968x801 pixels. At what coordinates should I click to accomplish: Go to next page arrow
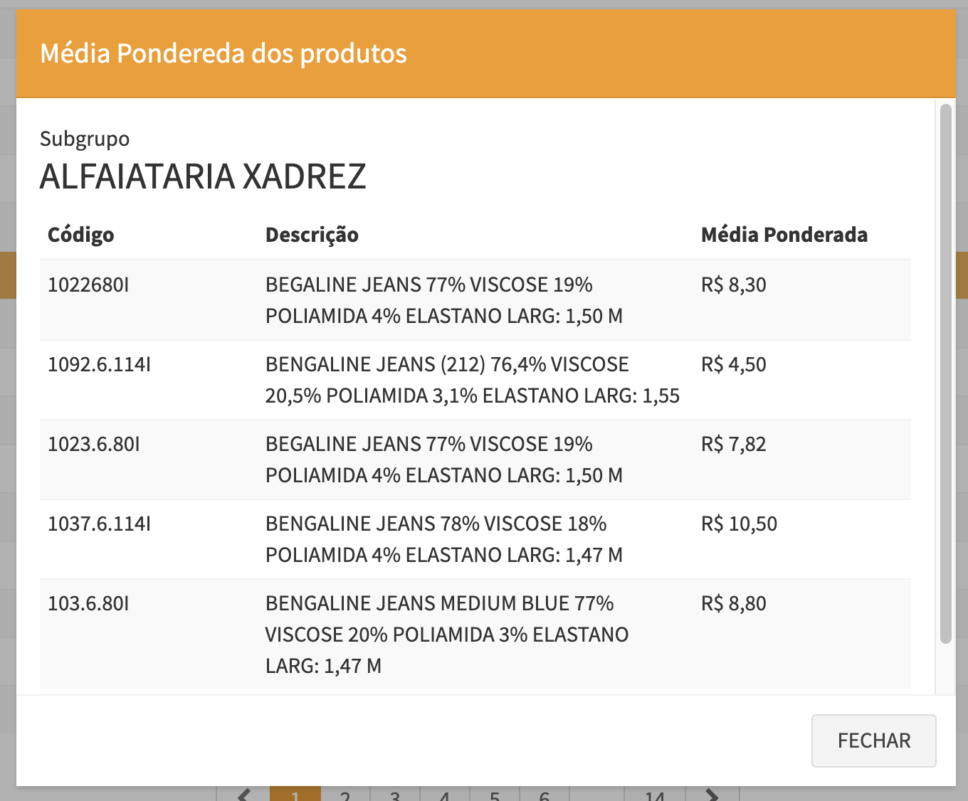click(x=712, y=794)
